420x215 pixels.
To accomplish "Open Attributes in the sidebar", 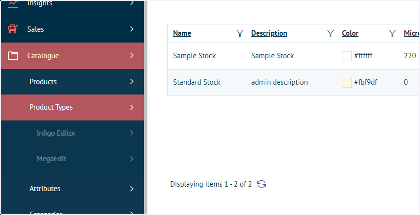I will (x=72, y=189).
